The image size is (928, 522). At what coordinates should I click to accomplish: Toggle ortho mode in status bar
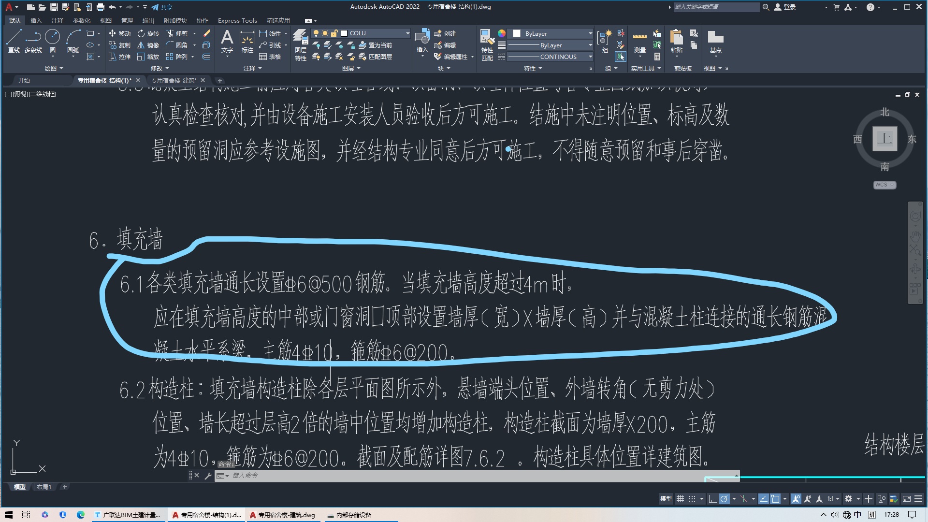tap(712, 499)
